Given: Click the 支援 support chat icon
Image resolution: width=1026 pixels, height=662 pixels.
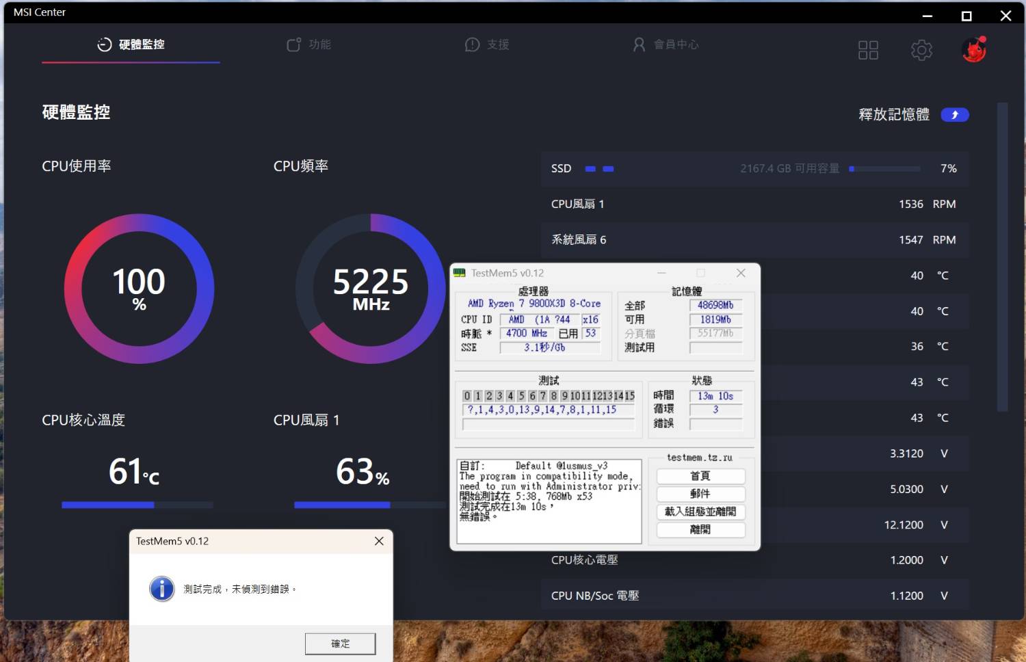Looking at the screenshot, I should coord(472,44).
